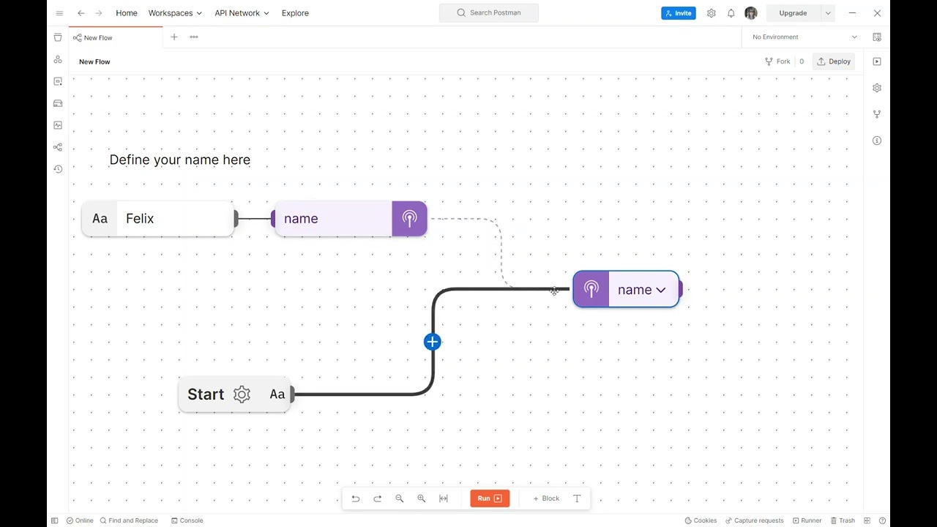Image resolution: width=937 pixels, height=527 pixels.
Task: Open the Console in status bar
Action: [x=187, y=520]
